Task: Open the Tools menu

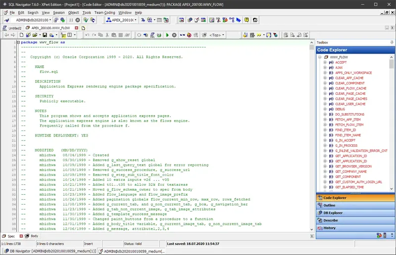Action: click(87, 13)
